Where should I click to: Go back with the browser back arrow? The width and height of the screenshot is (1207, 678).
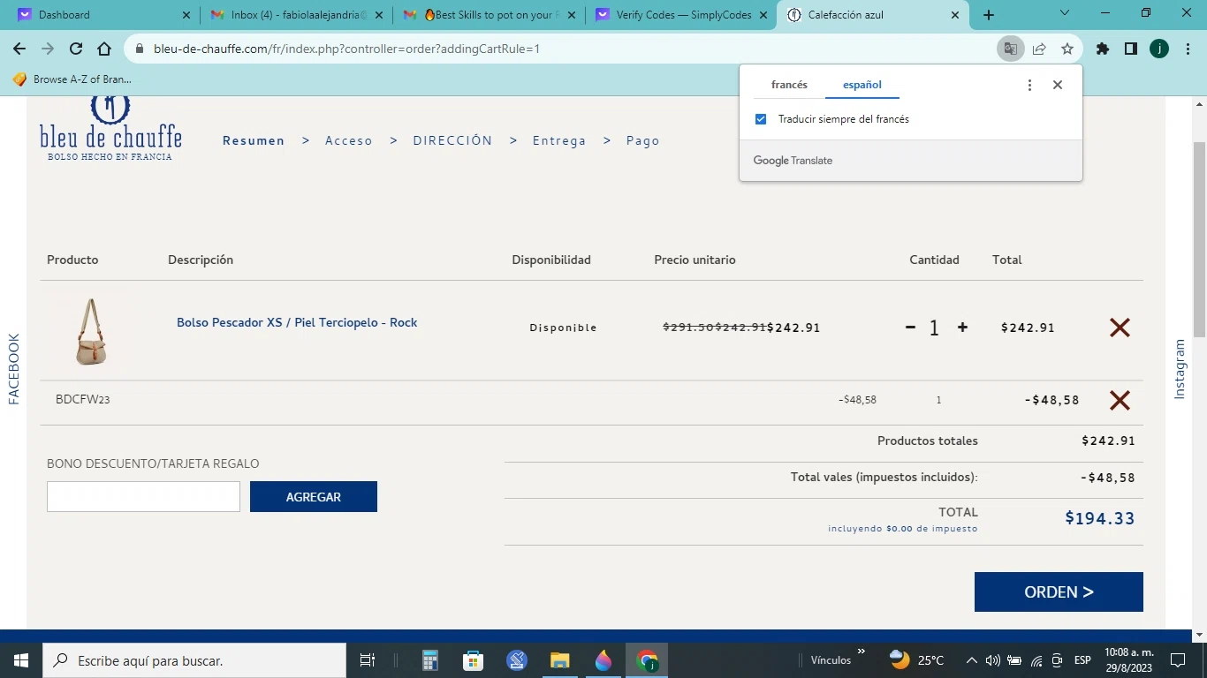[x=19, y=49]
